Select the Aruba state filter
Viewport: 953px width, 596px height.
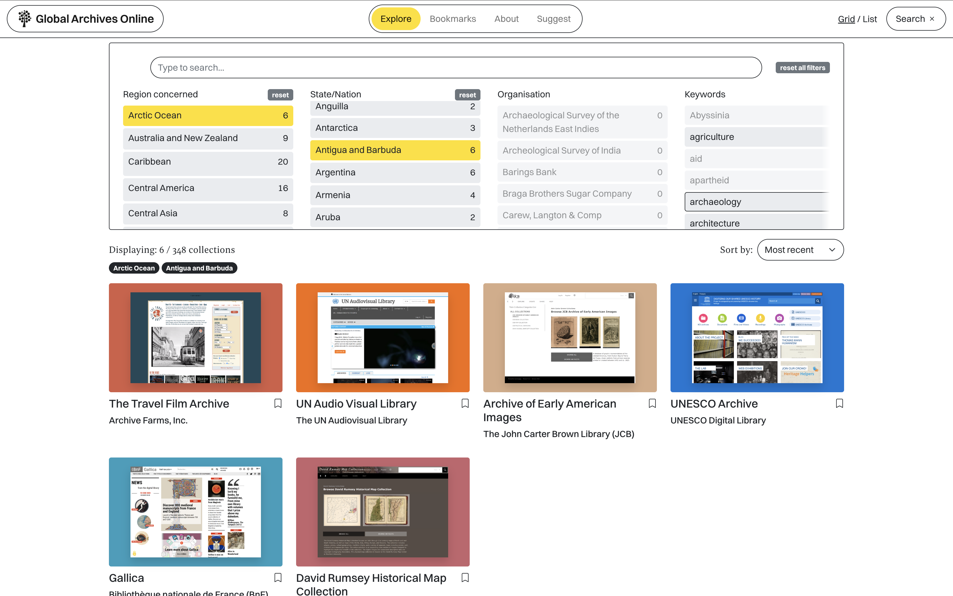[x=395, y=217]
